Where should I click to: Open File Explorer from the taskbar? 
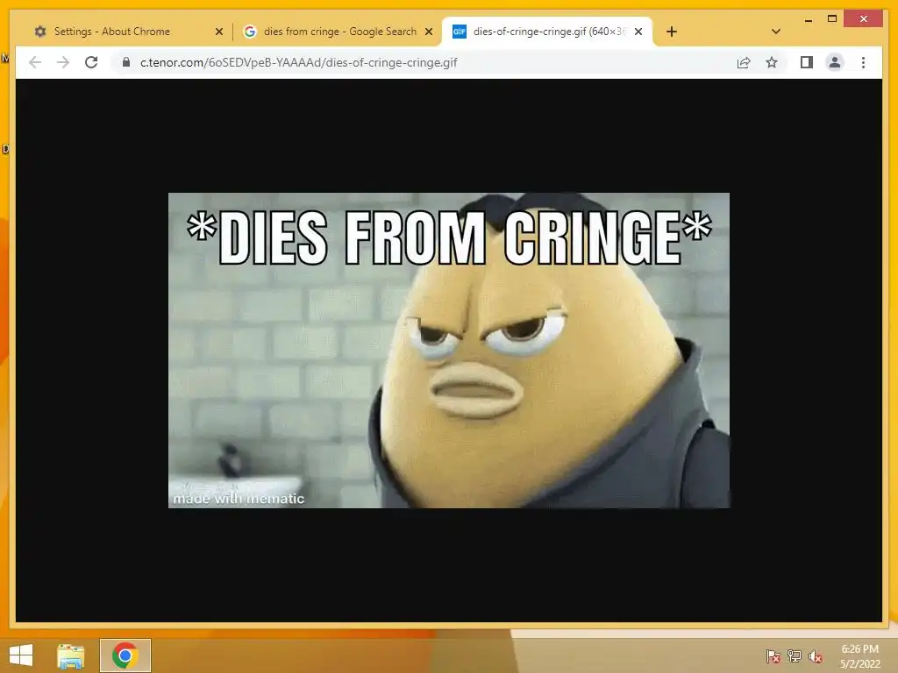click(x=70, y=655)
